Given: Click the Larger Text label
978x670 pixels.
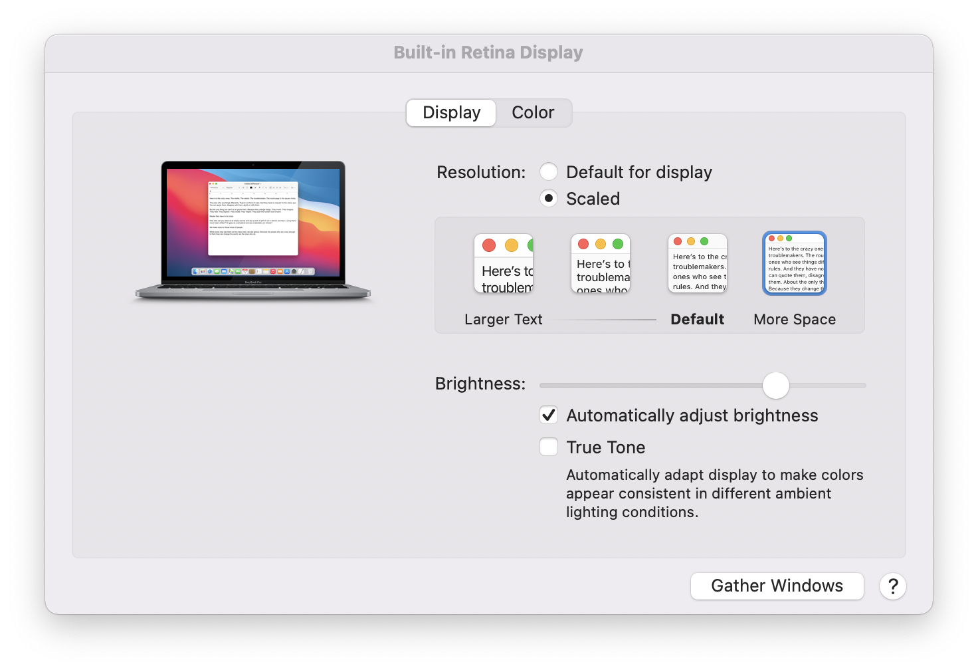Looking at the screenshot, I should click(x=504, y=320).
